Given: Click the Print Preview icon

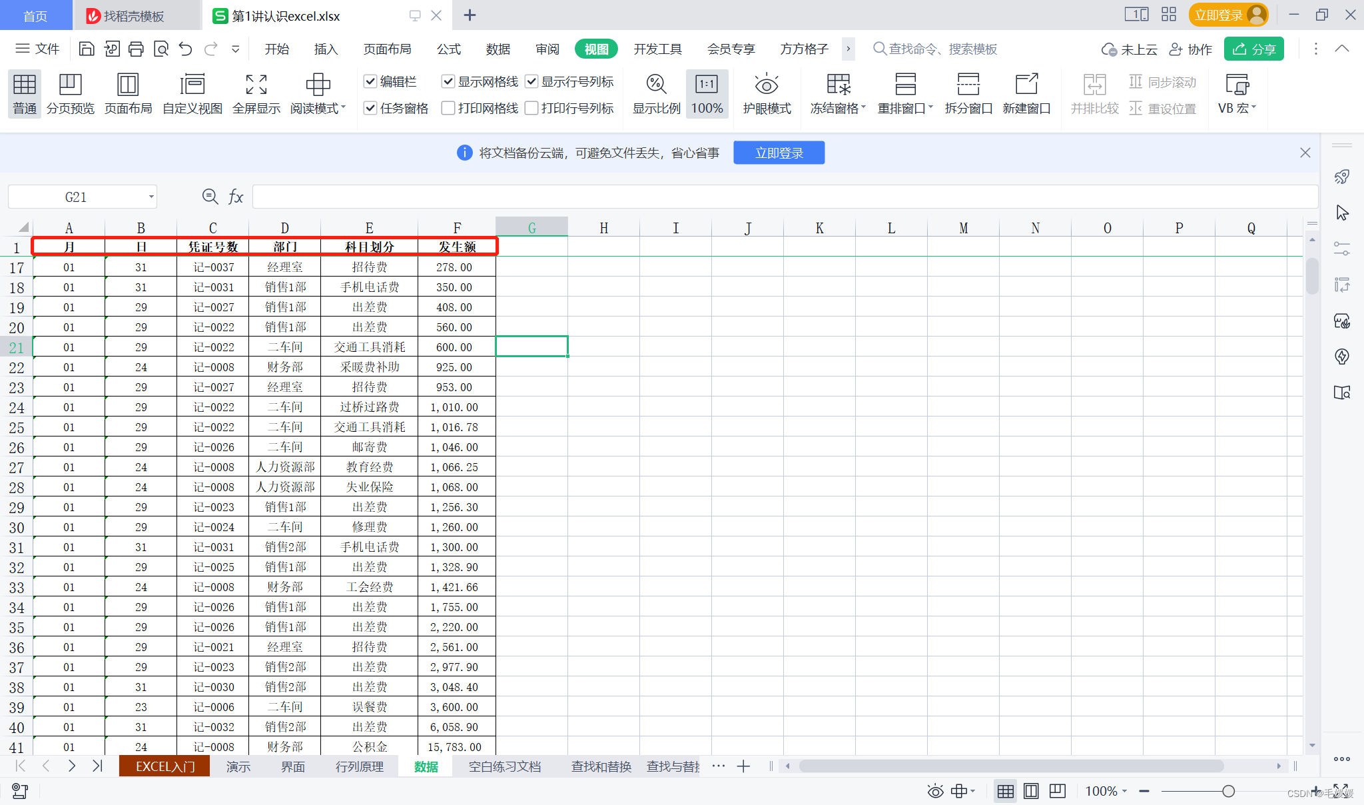Looking at the screenshot, I should coord(161,49).
